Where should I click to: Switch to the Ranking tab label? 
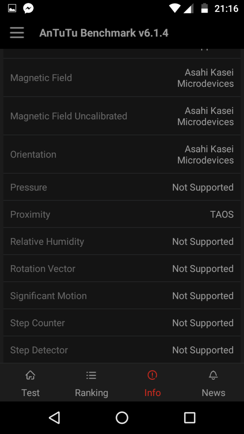coord(91,393)
